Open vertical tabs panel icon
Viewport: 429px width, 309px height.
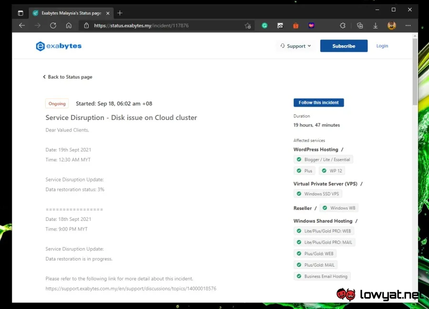(20, 13)
